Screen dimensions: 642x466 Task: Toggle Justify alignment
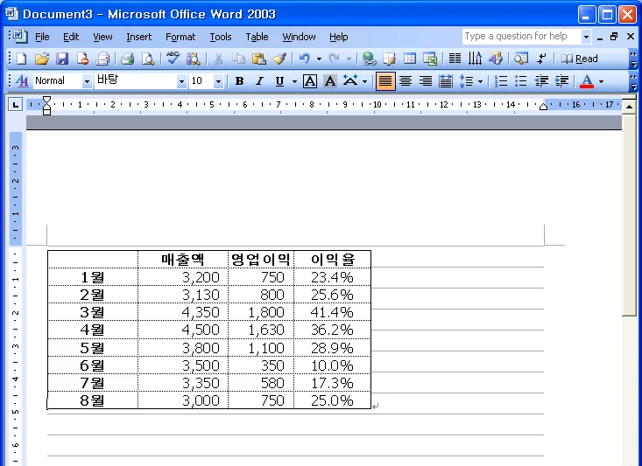tap(385, 81)
